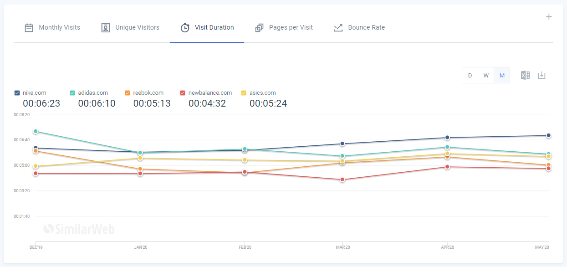
Task: Select the MAY'20 x-axis label
Action: coord(542,247)
